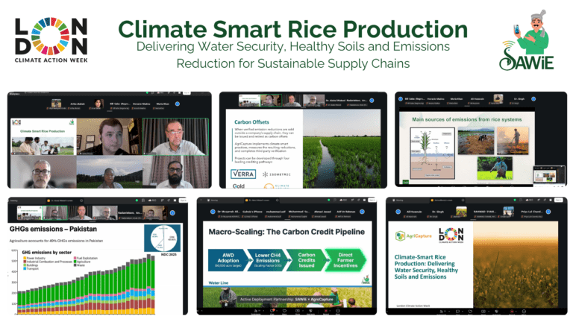Image resolution: width=573 pixels, height=322 pixels.
Task: Click the 'Maria Khan' participant name in the gallery strip
Action: 163,104
